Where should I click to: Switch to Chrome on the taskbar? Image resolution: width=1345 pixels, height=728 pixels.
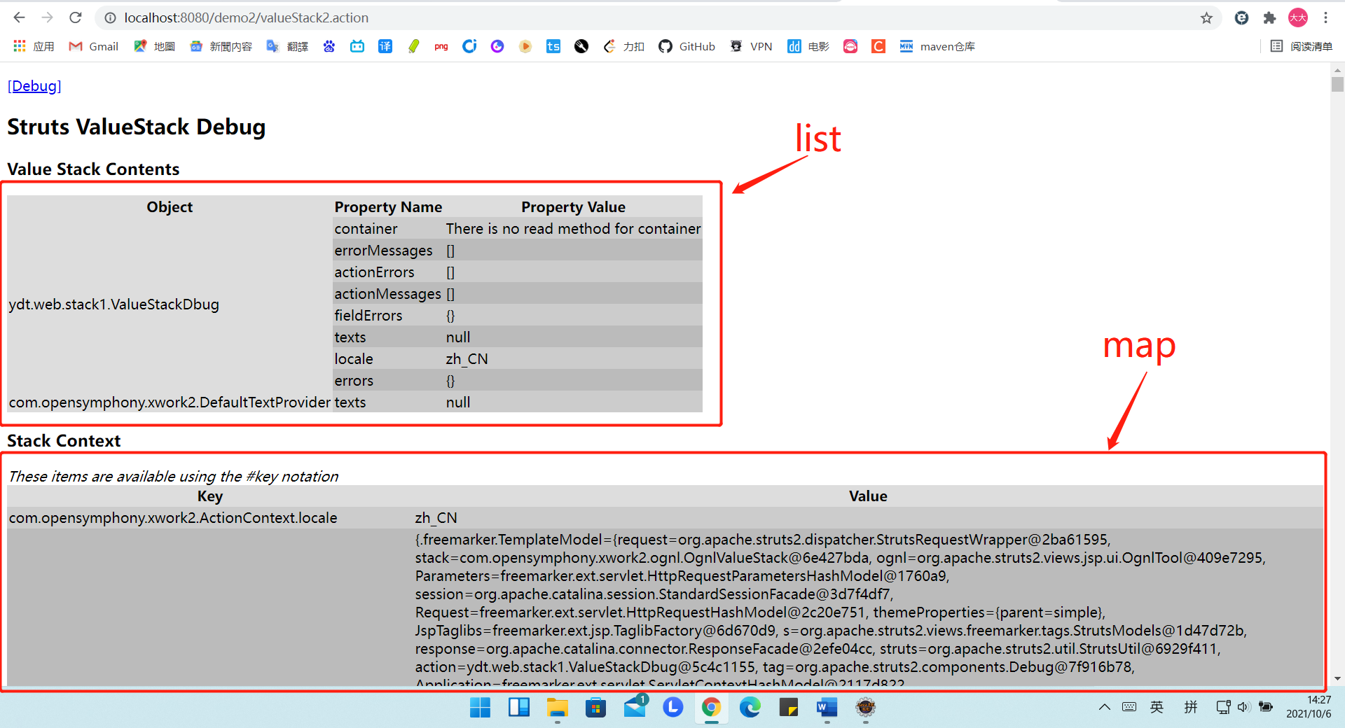click(712, 708)
